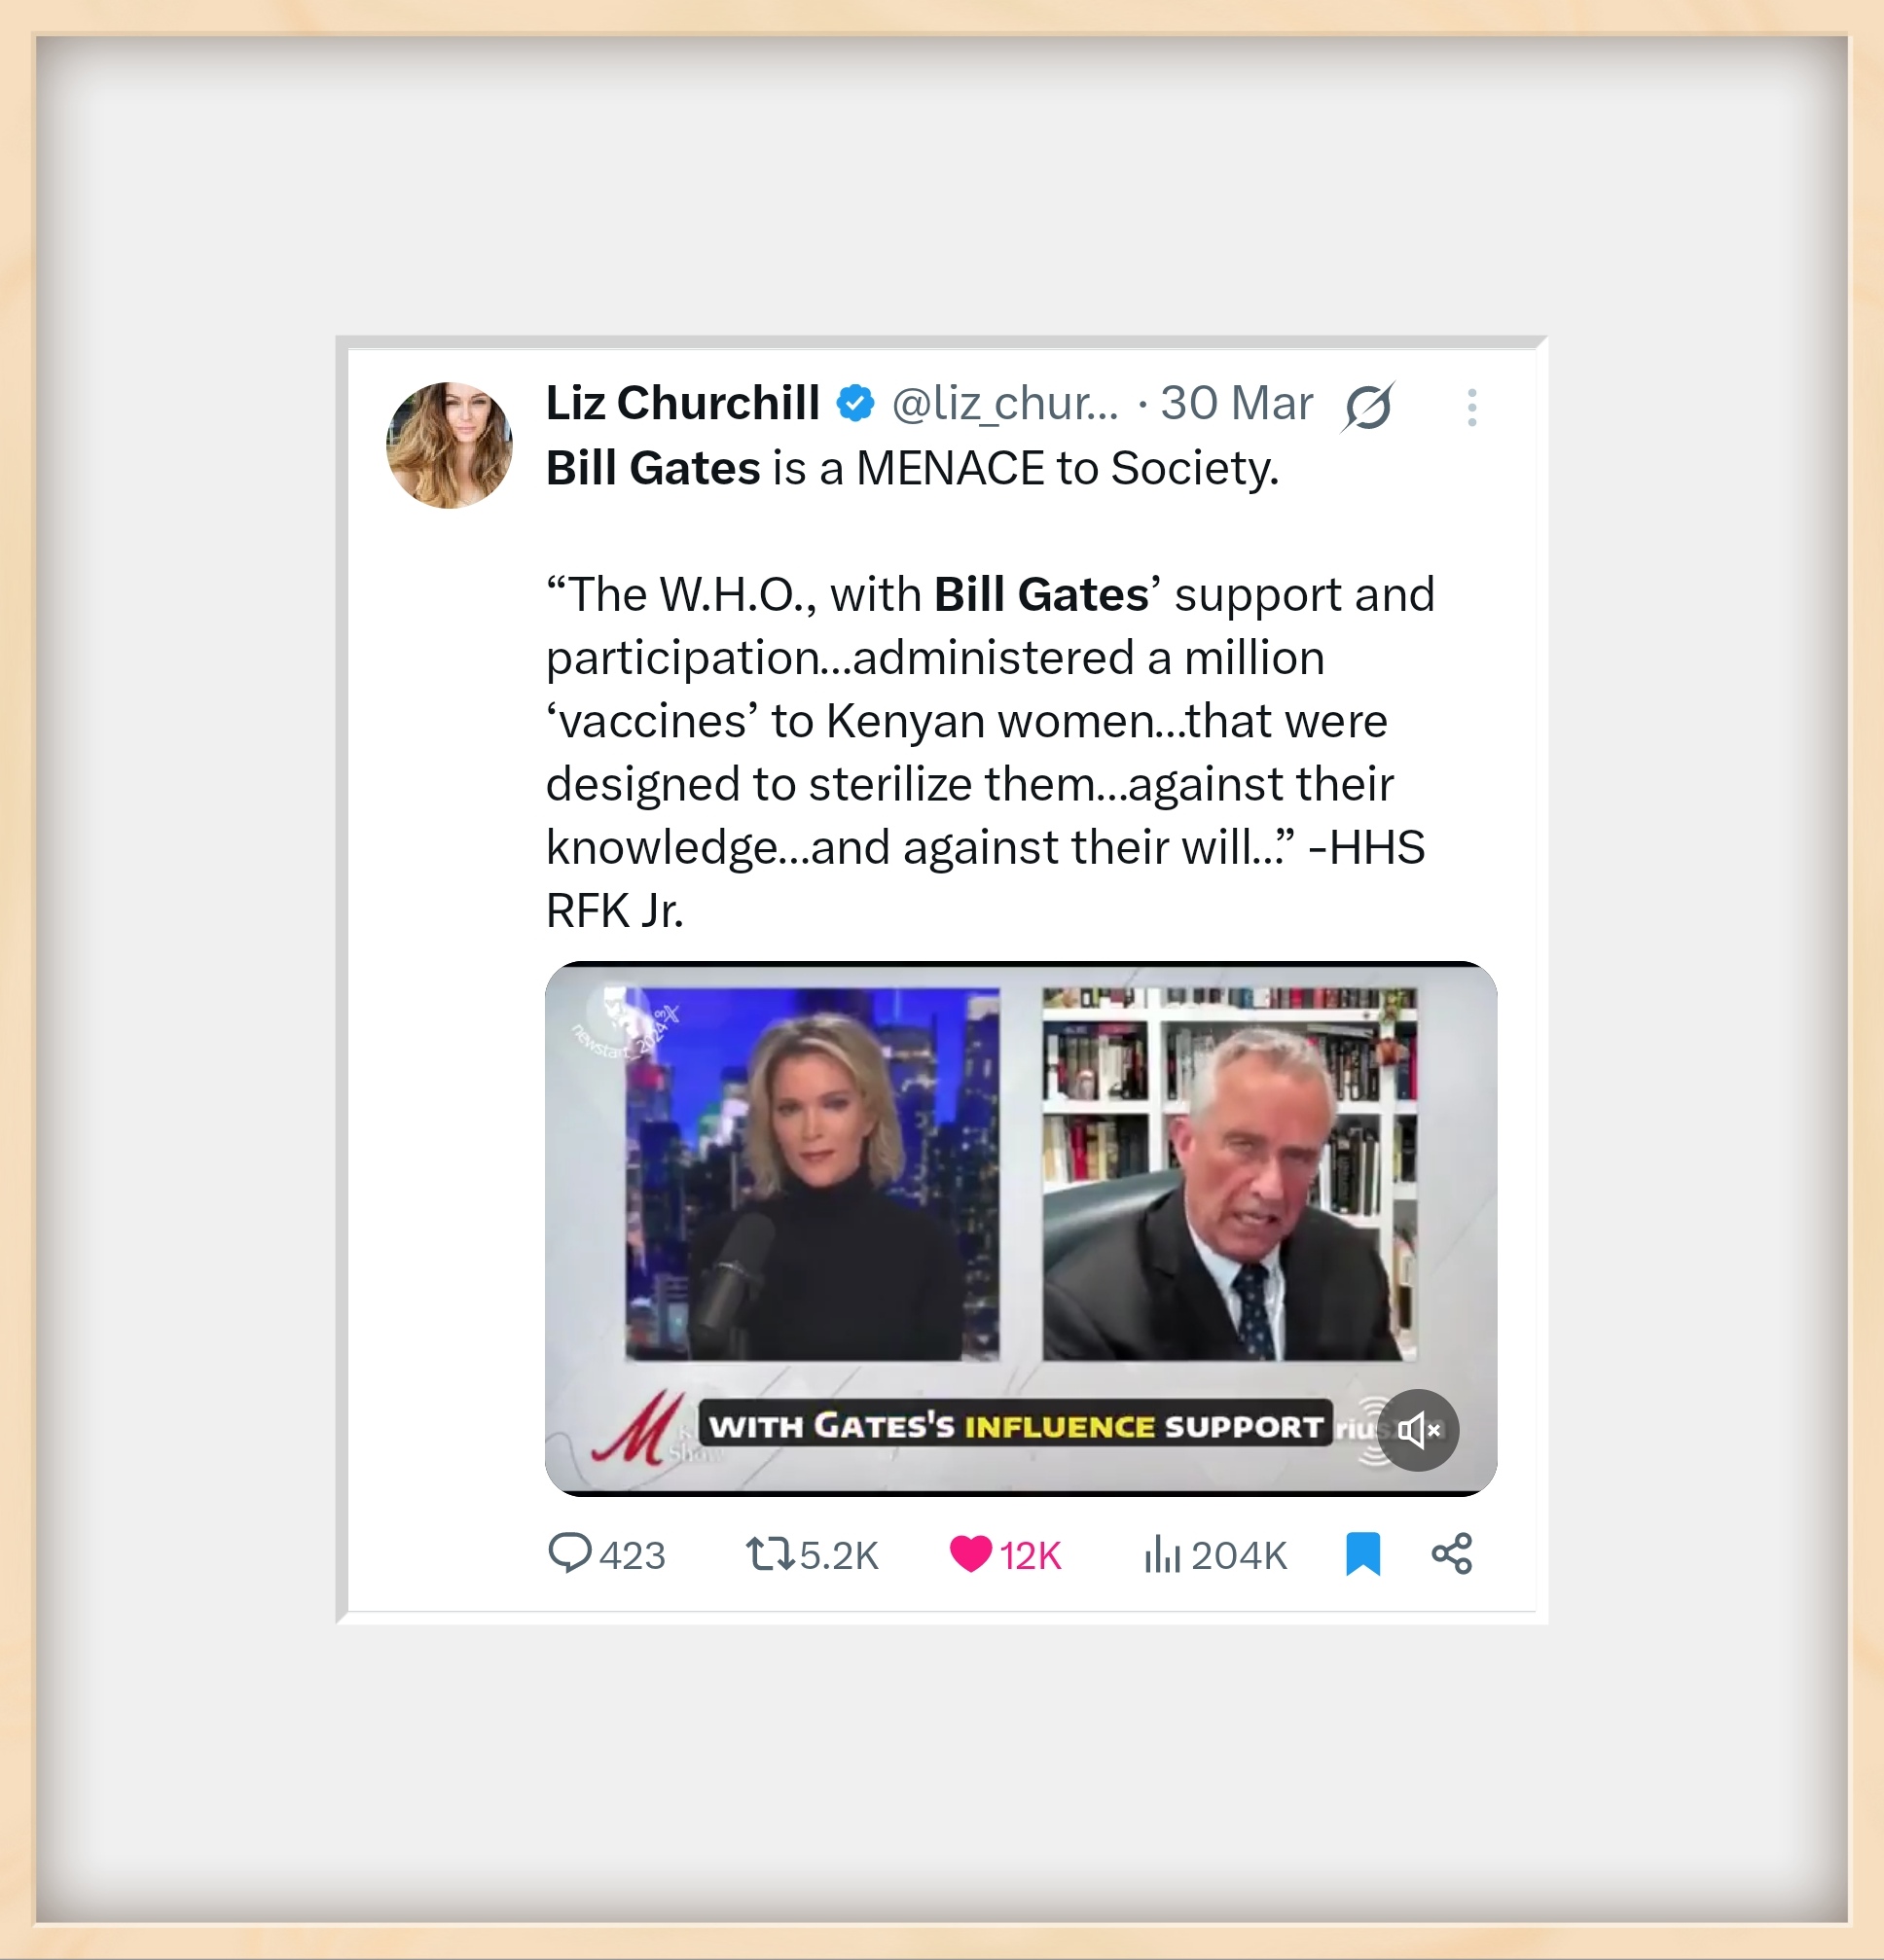Open Liz Churchill's profile picture

[450, 445]
